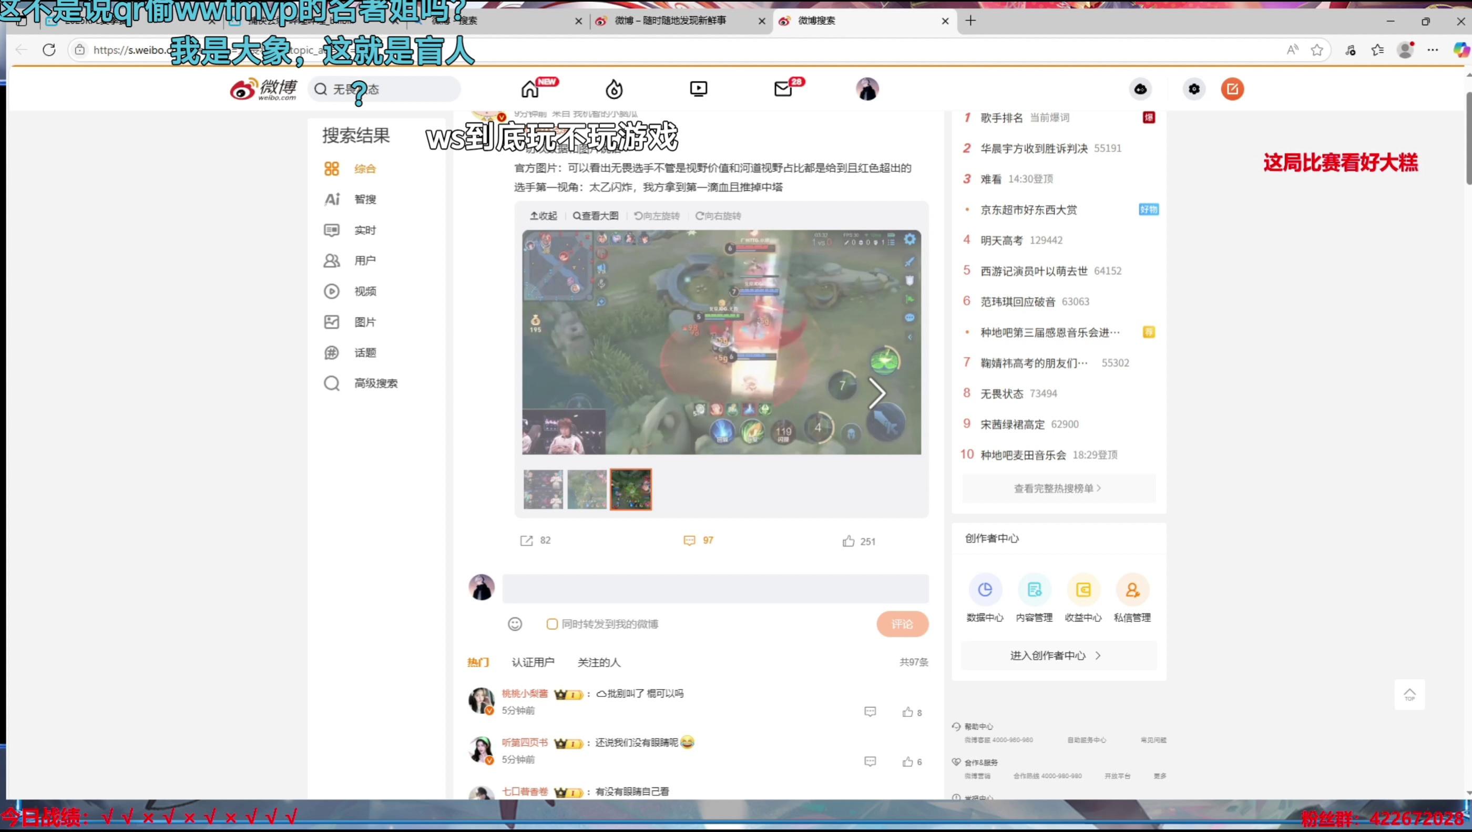1472x832 pixels.
Task: Switch to 认证用户 comments tab
Action: [x=533, y=662]
